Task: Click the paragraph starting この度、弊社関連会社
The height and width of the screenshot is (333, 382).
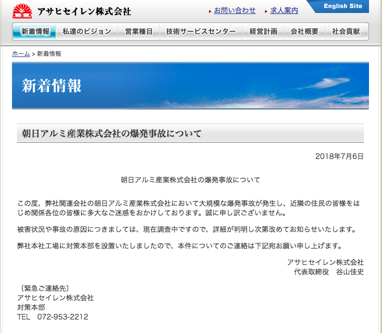Action: pos(188,208)
